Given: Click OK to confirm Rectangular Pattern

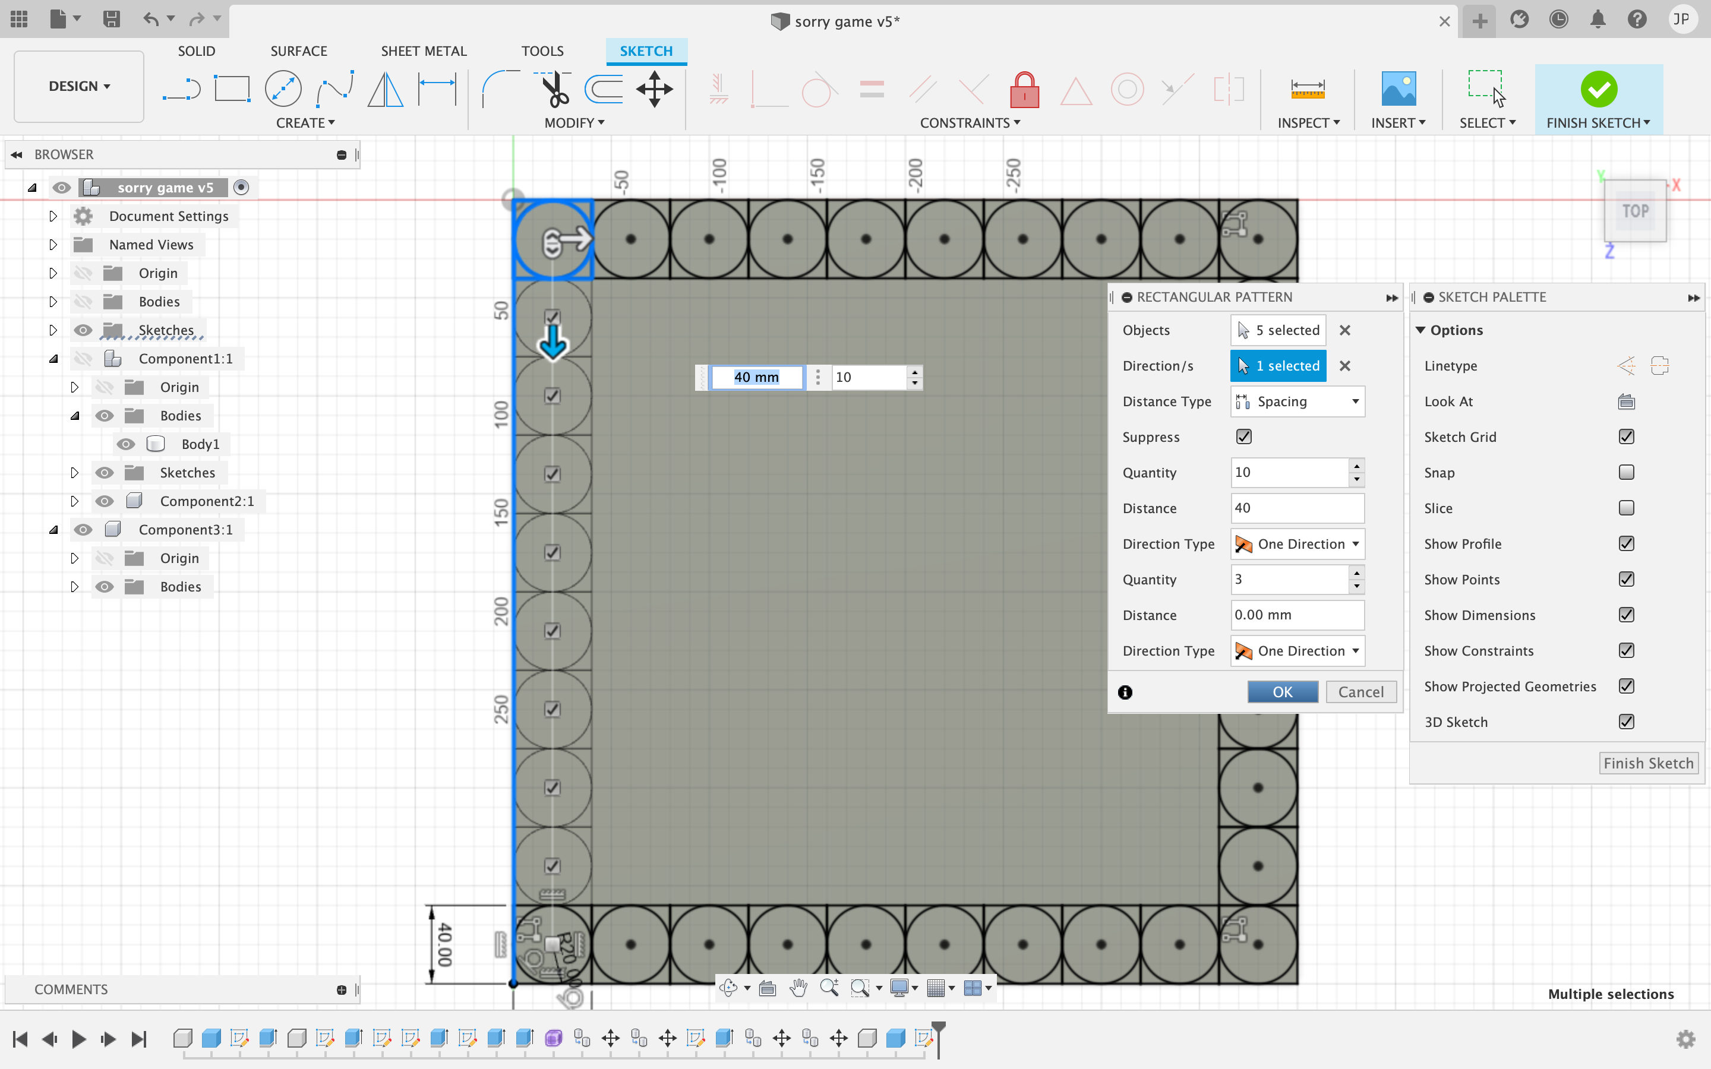Looking at the screenshot, I should [x=1282, y=691].
